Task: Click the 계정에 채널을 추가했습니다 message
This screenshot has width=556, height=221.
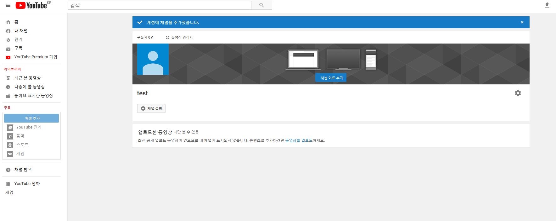Action: click(173, 22)
